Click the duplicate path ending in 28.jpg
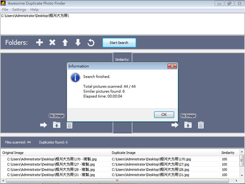245x184 pixels. tap(150, 169)
